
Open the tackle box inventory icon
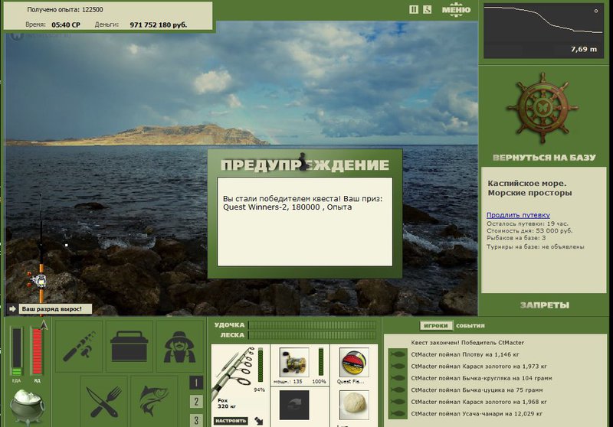pyautogui.click(x=129, y=346)
